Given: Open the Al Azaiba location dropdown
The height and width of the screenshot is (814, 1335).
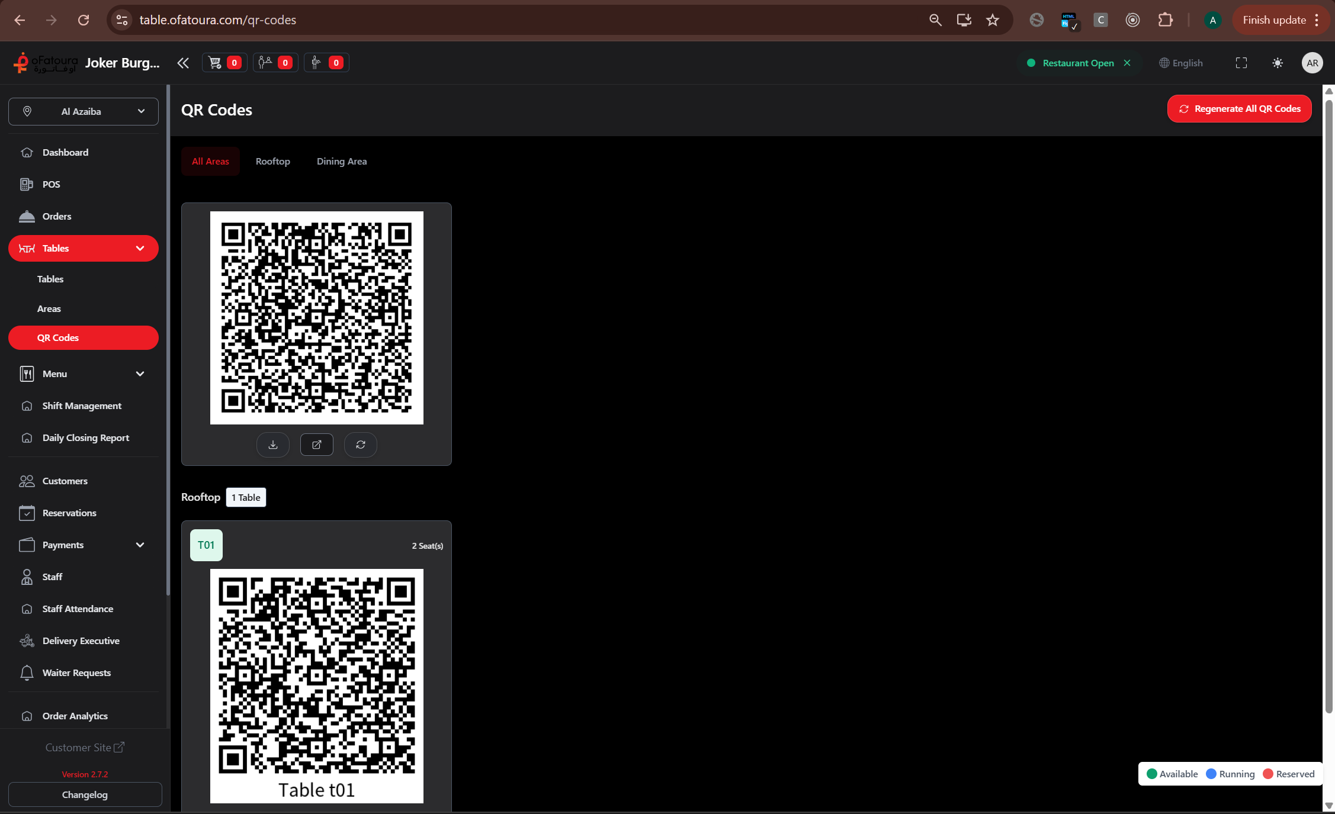Looking at the screenshot, I should pos(83,111).
